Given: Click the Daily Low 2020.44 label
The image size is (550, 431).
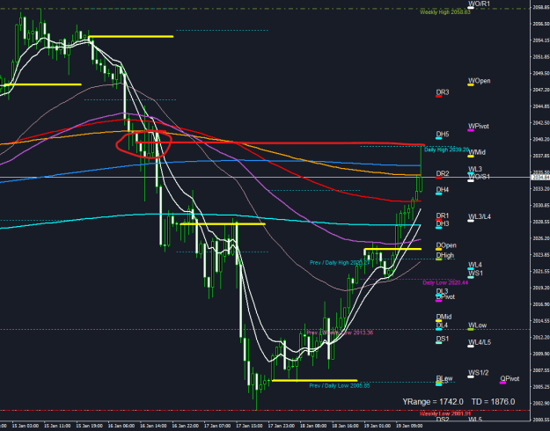Looking at the screenshot, I should [445, 282].
